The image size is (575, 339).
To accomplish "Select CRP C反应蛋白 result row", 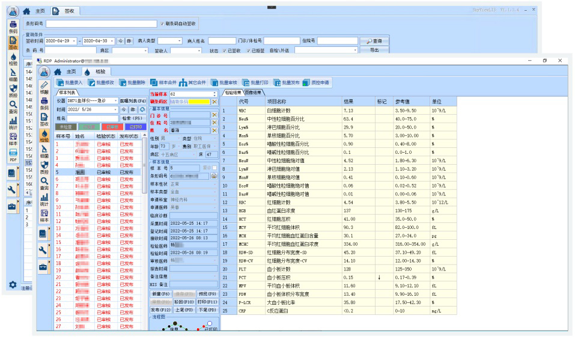I will point(339,311).
